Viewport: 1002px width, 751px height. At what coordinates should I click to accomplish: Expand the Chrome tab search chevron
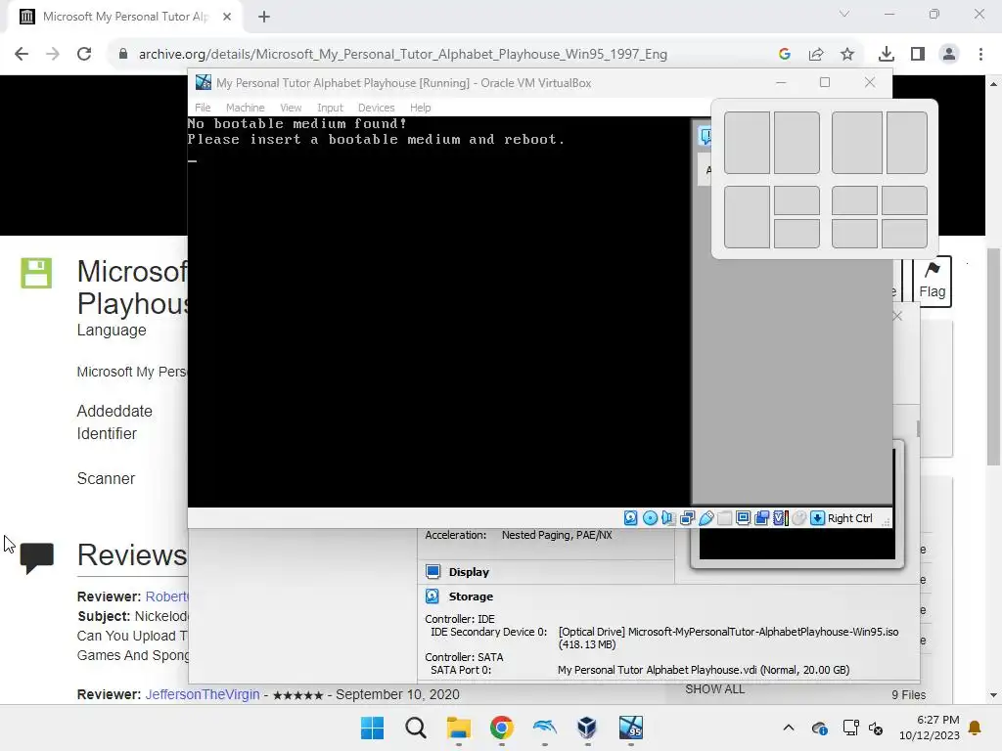844,14
